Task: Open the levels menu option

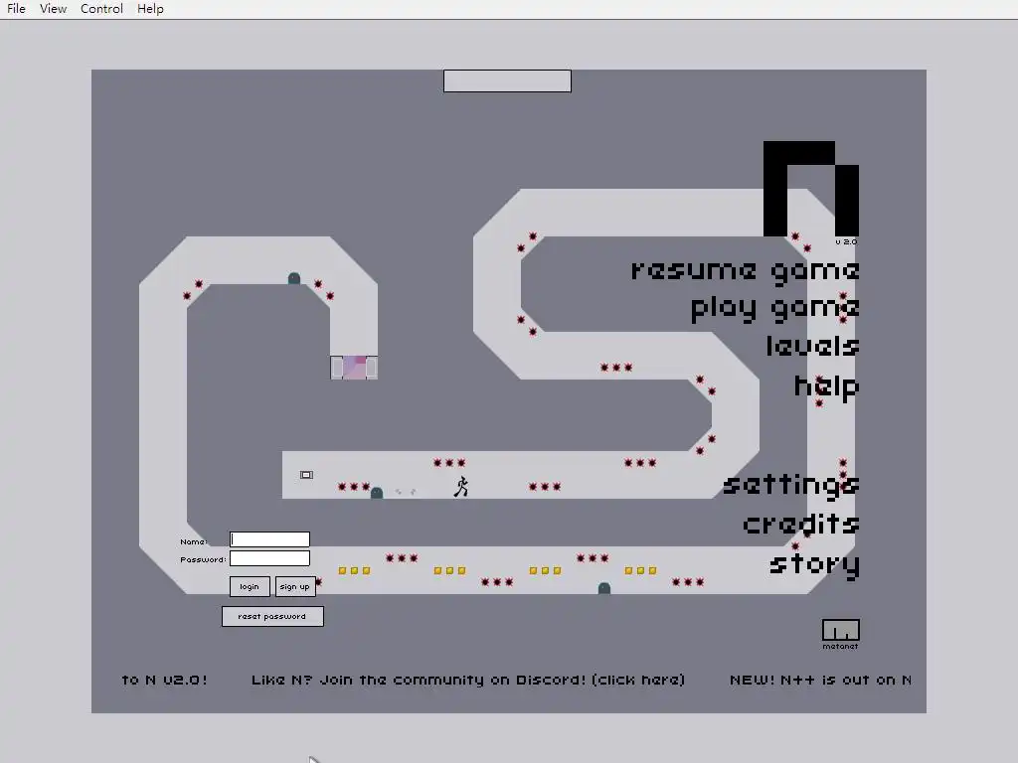Action: [813, 345]
